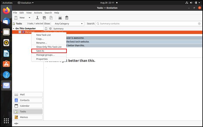Click the search magnifier icon

98,24
